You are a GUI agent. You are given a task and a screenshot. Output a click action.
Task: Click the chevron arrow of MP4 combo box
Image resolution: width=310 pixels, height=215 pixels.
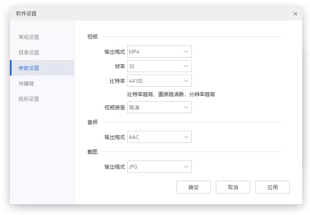pos(186,51)
